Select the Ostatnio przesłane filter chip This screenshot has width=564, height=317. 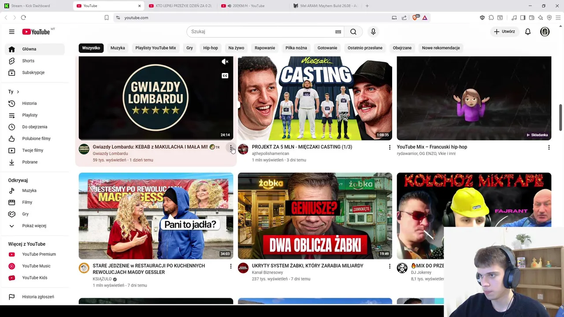point(365,48)
